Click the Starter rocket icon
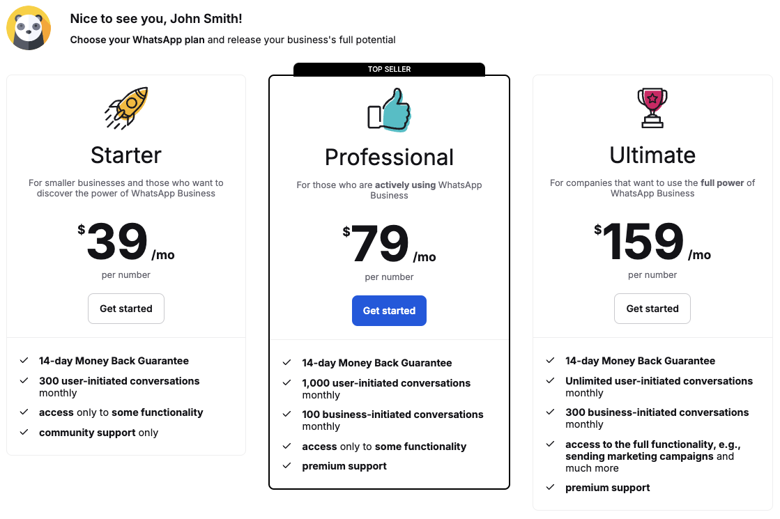Viewport: 780px width, 519px height. click(126, 107)
